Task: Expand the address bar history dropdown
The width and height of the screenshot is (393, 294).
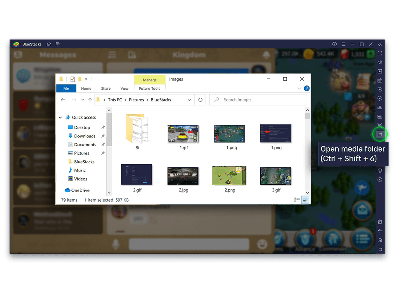Action: point(189,100)
